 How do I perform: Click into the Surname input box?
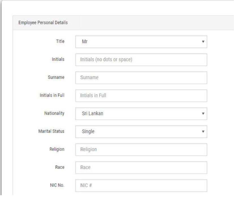[x=141, y=78]
